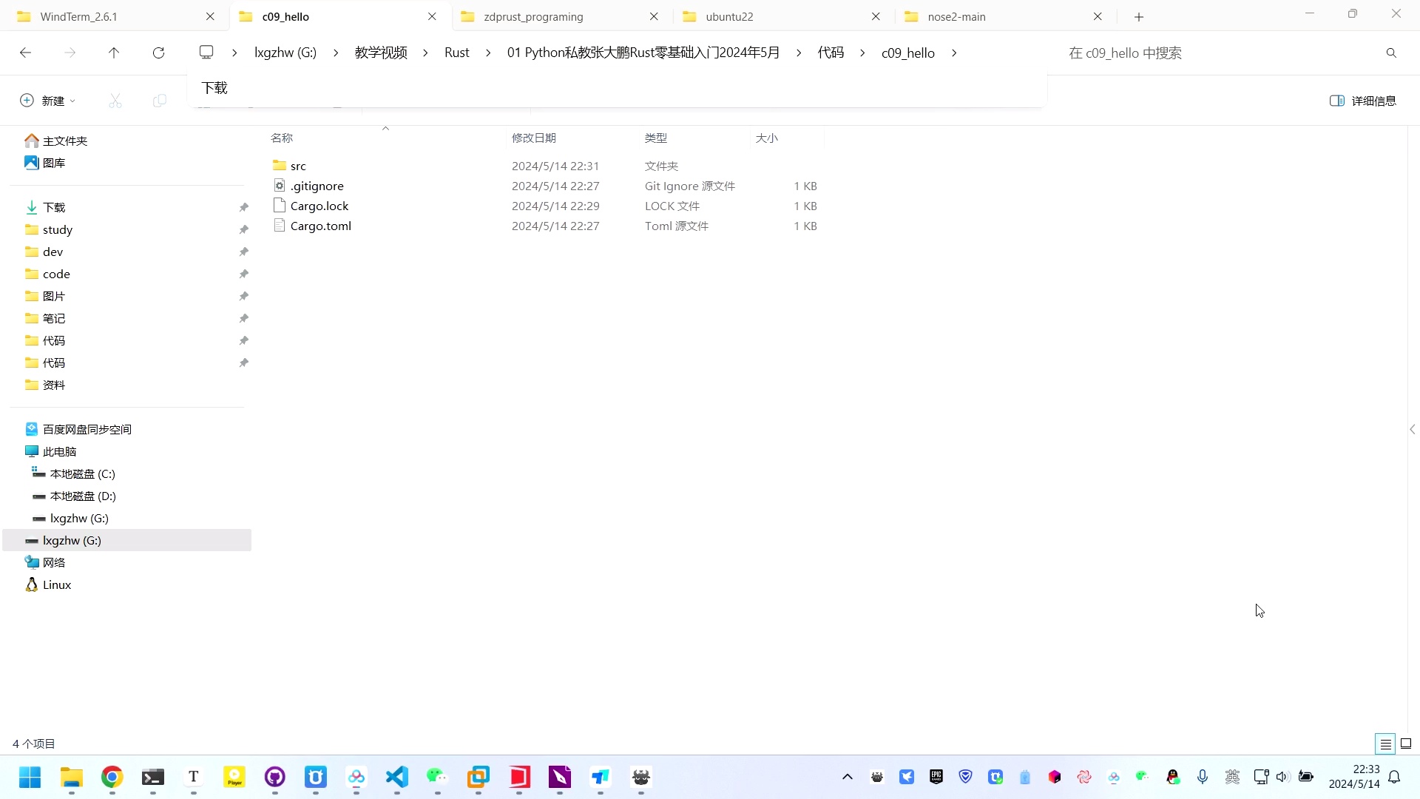Open the 新建 dropdown menu

(47, 100)
